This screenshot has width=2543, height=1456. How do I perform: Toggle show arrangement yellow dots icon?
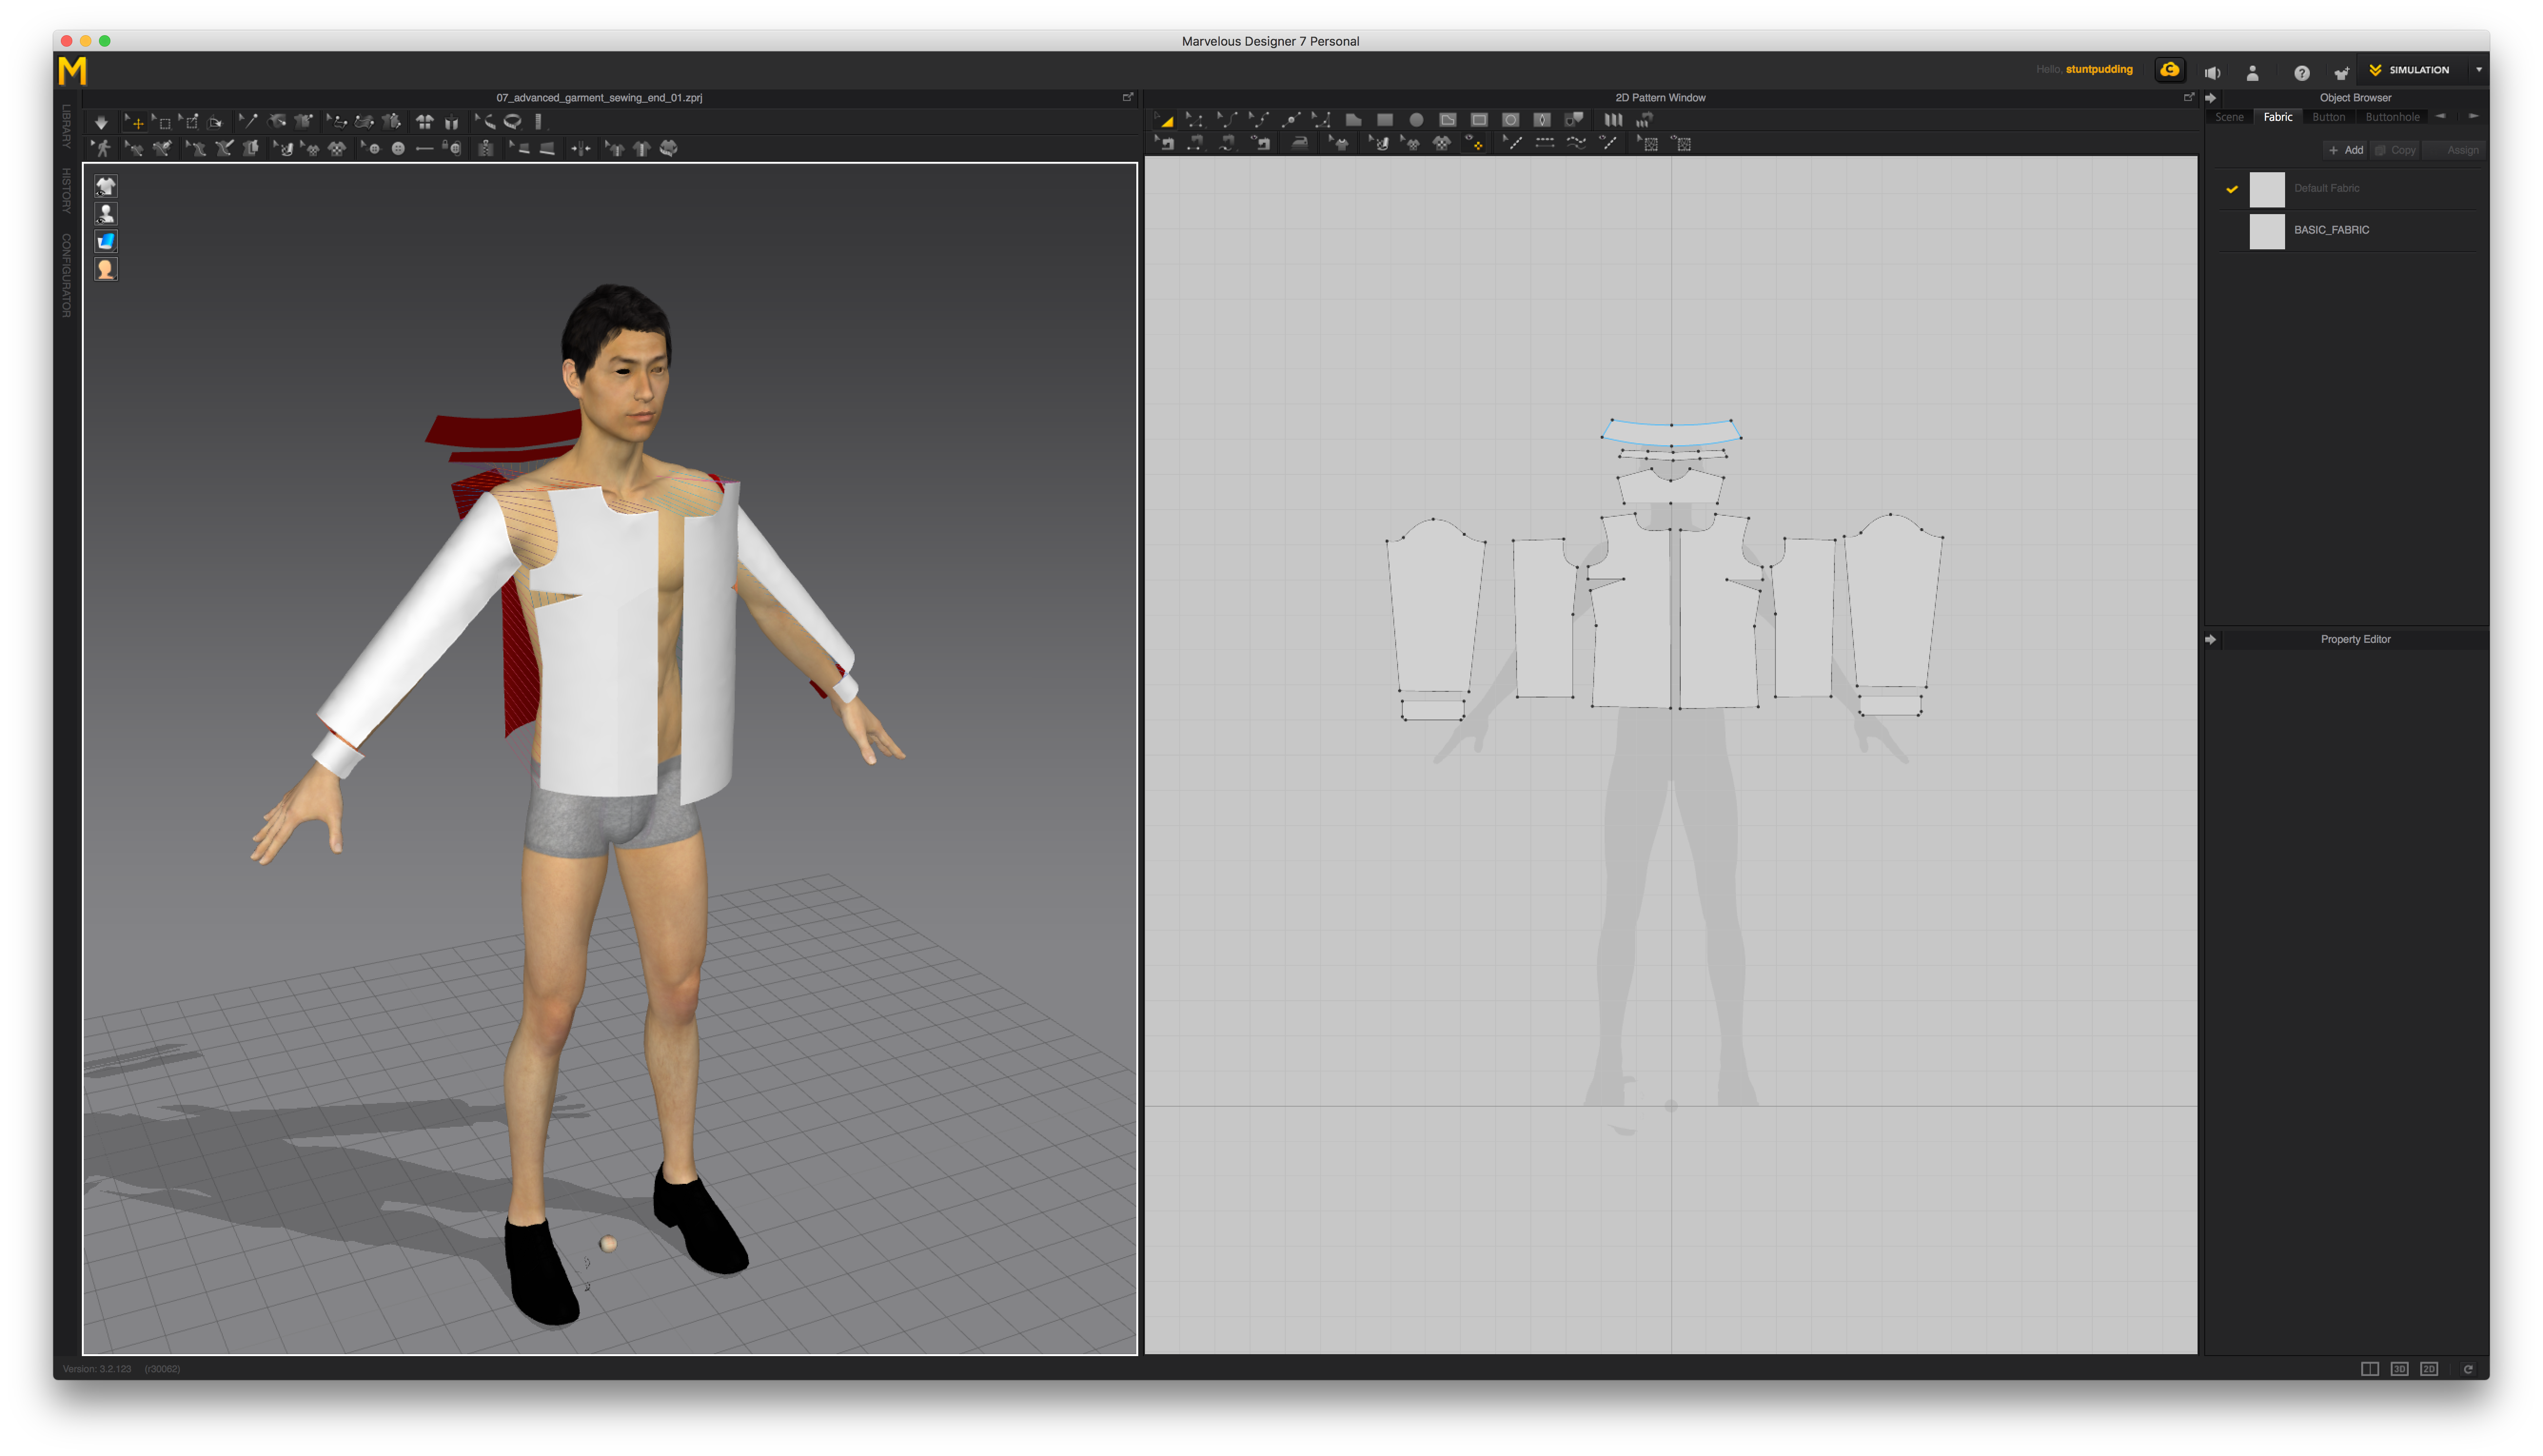[1474, 144]
